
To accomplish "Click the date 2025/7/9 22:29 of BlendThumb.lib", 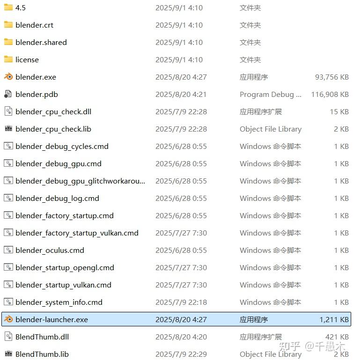I will tap(181, 354).
